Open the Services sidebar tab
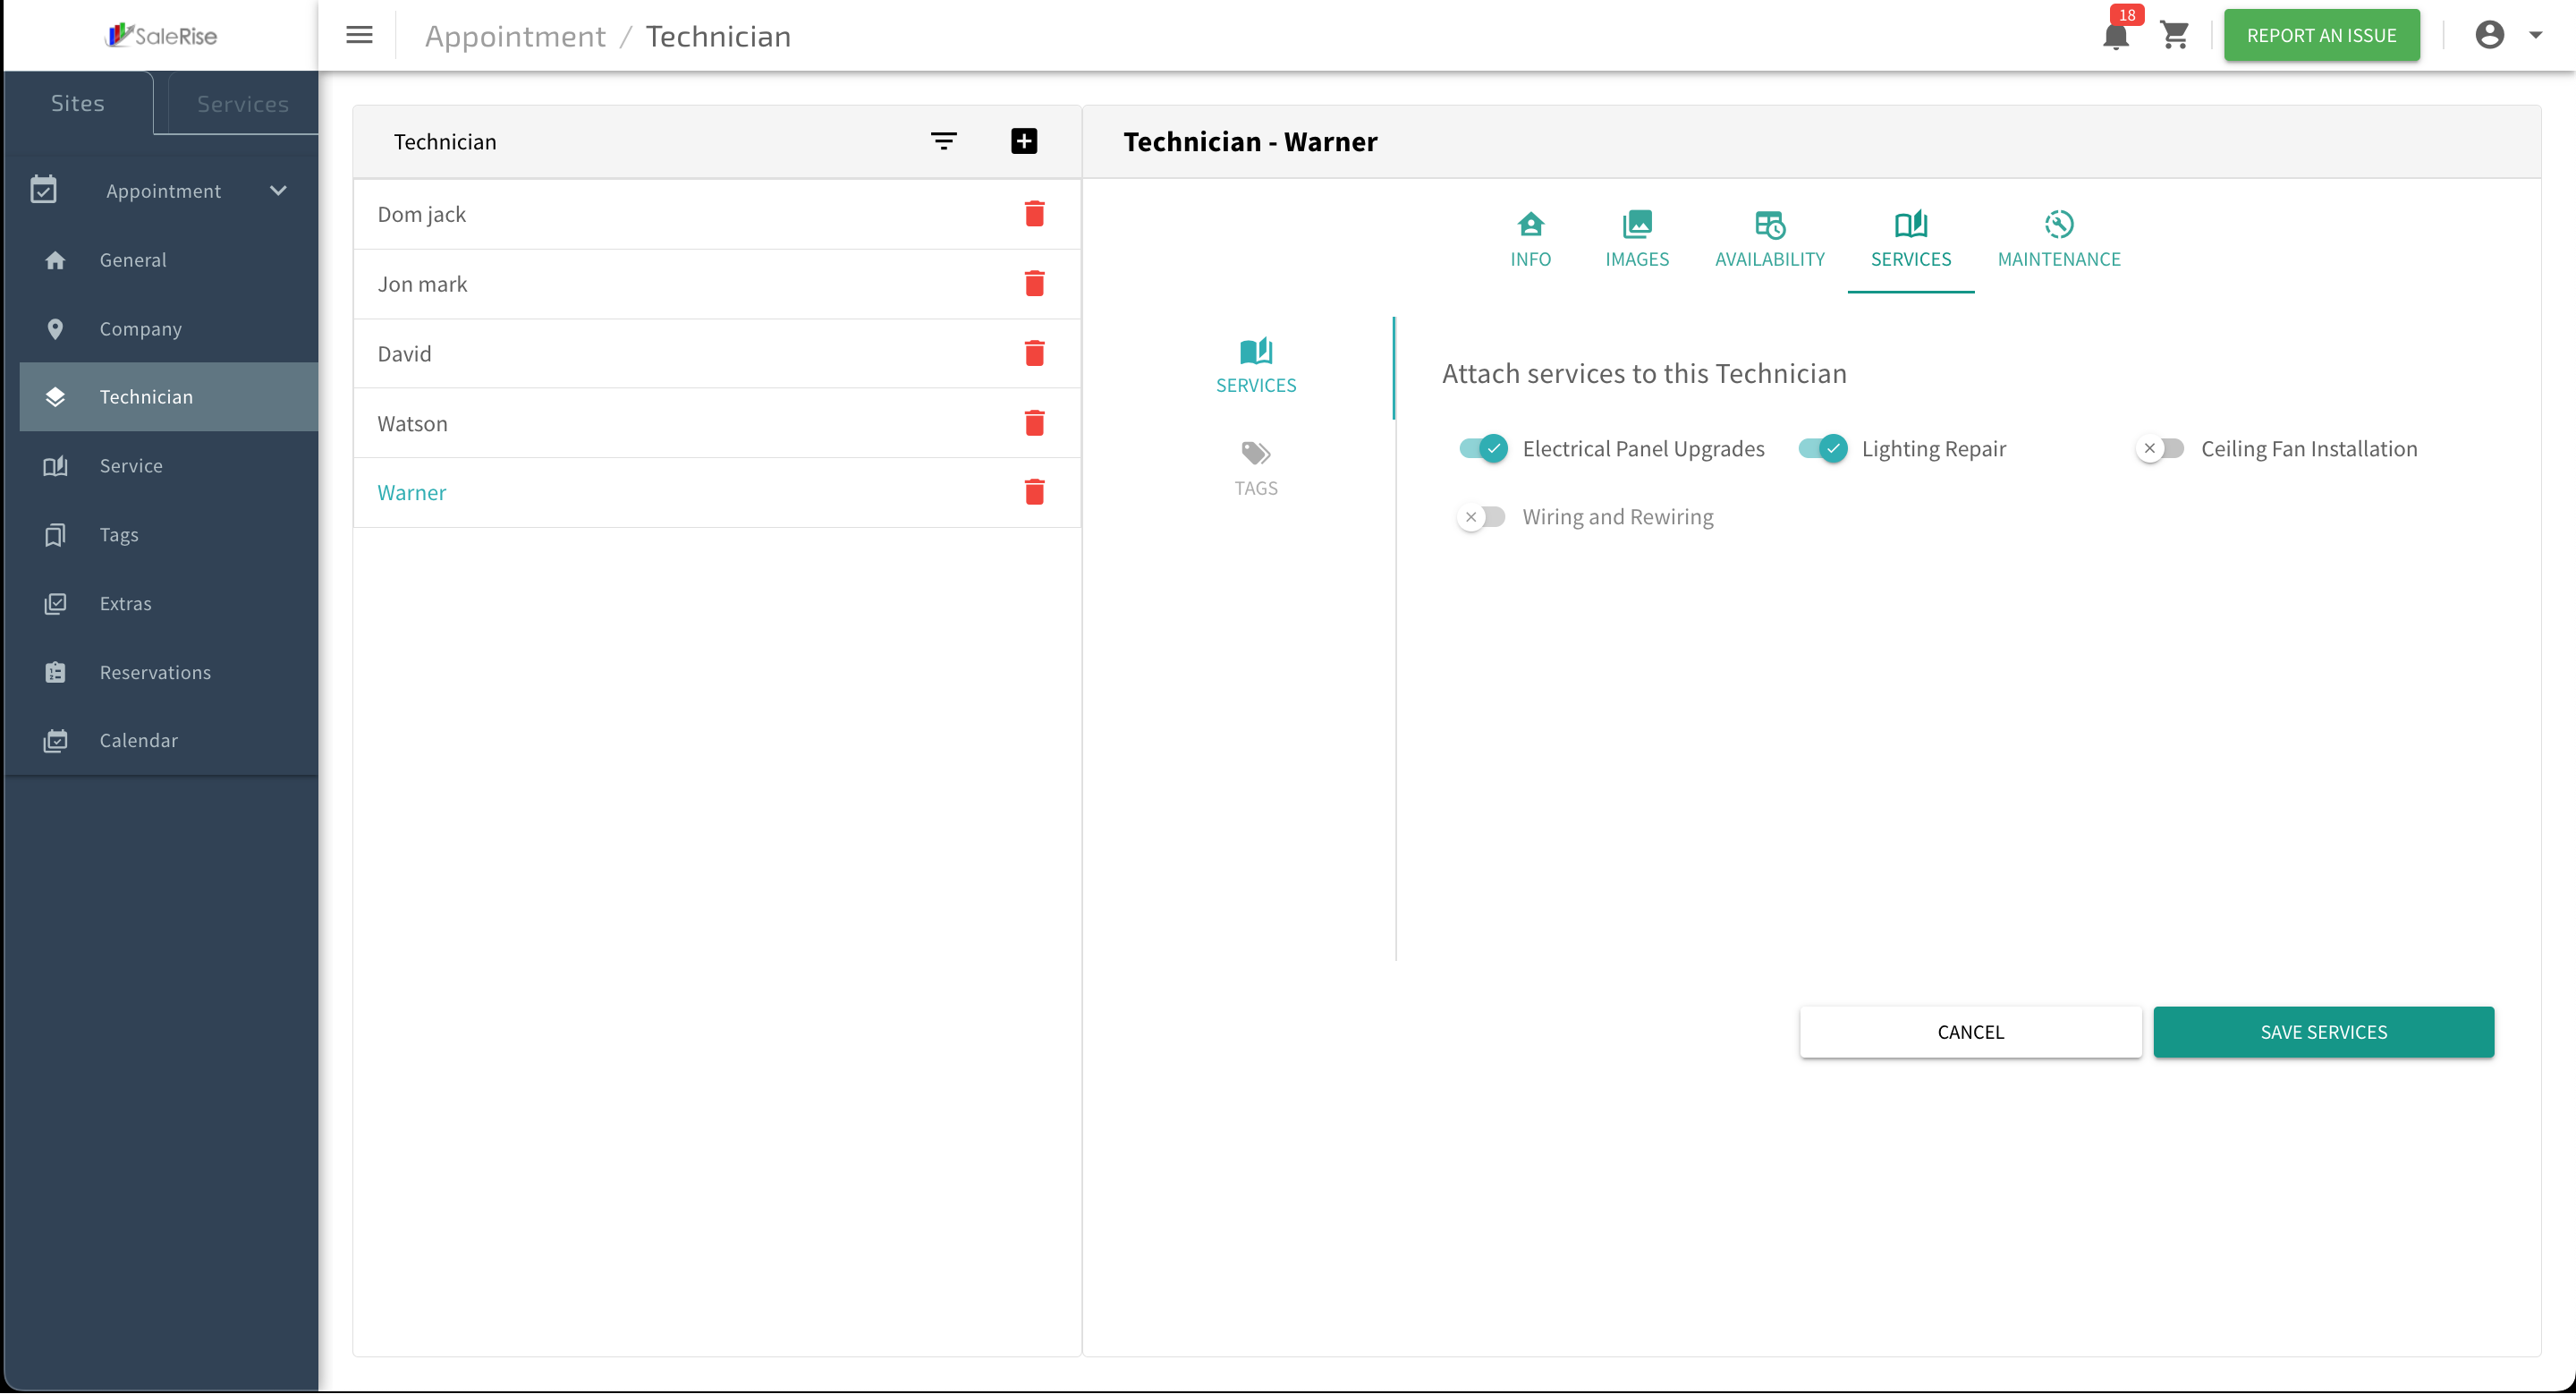Image resolution: width=2576 pixels, height=1394 pixels. coord(242,103)
